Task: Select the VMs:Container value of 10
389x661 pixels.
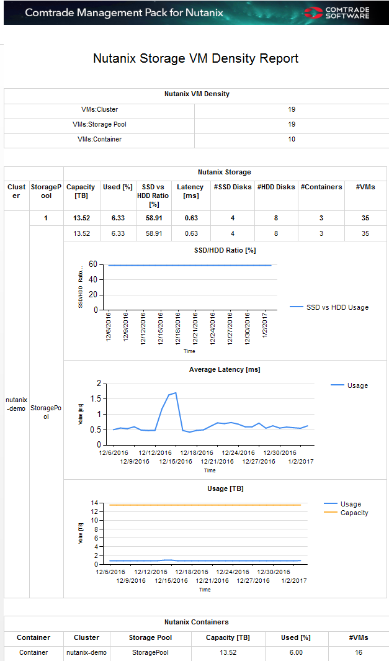Action: pos(292,139)
